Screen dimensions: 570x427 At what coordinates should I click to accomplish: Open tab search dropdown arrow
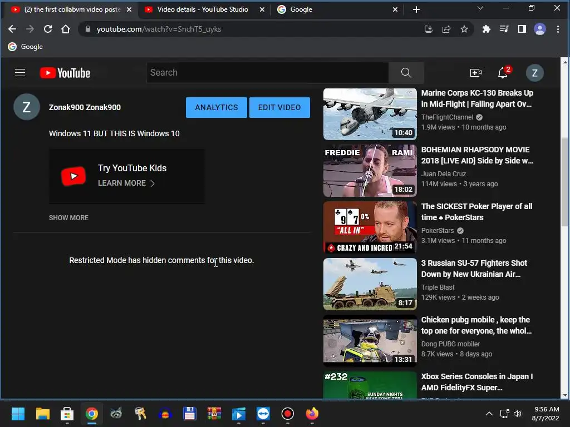480,8
